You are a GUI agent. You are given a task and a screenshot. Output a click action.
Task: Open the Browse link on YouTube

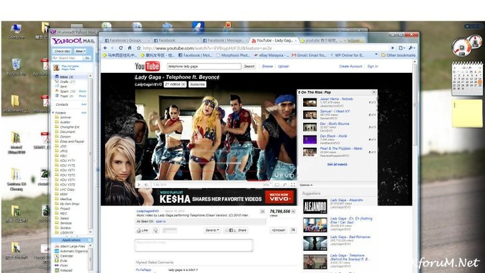(267, 66)
